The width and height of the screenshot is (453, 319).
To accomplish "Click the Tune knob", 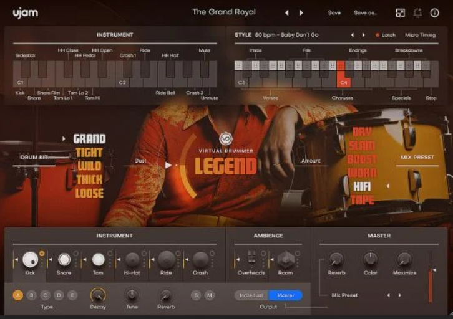I will (x=132, y=295).
